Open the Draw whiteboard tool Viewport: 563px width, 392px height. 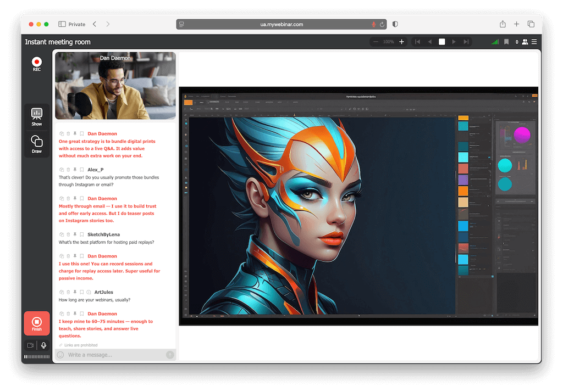[37, 144]
